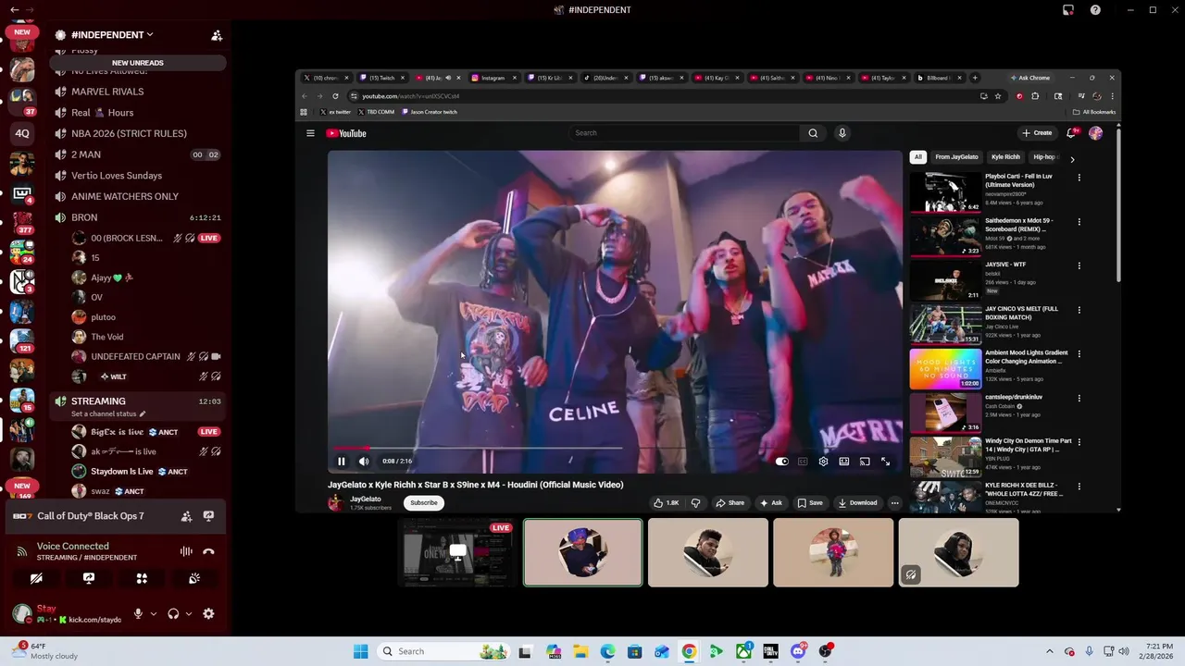Deafen Discord audio with the headphones icon

(173, 613)
